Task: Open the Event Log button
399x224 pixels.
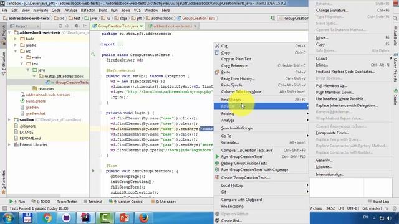Action: tap(378, 202)
